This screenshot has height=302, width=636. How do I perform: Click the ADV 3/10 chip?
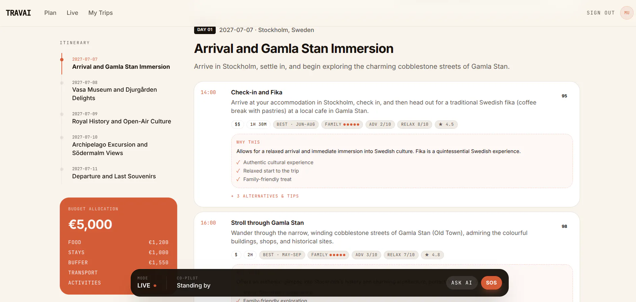(366, 255)
